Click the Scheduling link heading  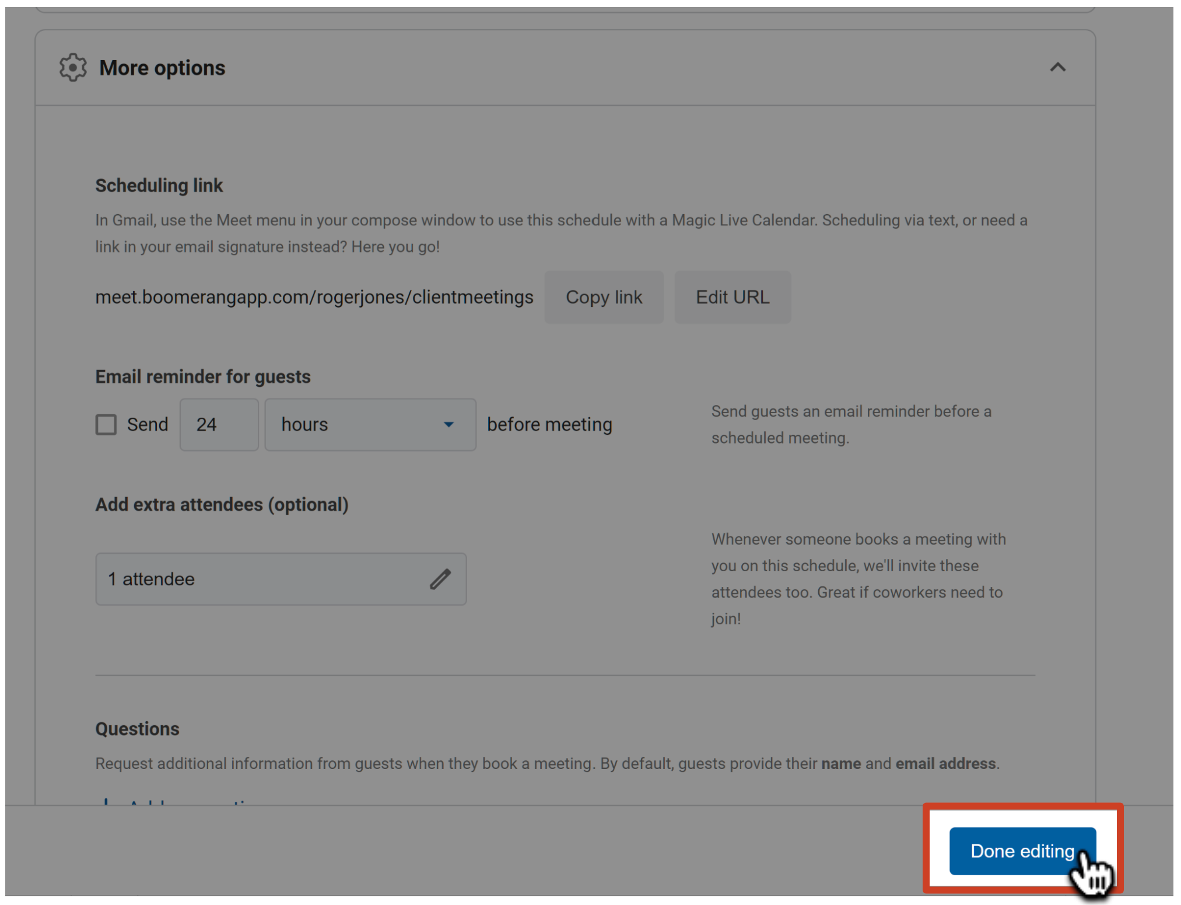click(x=159, y=186)
